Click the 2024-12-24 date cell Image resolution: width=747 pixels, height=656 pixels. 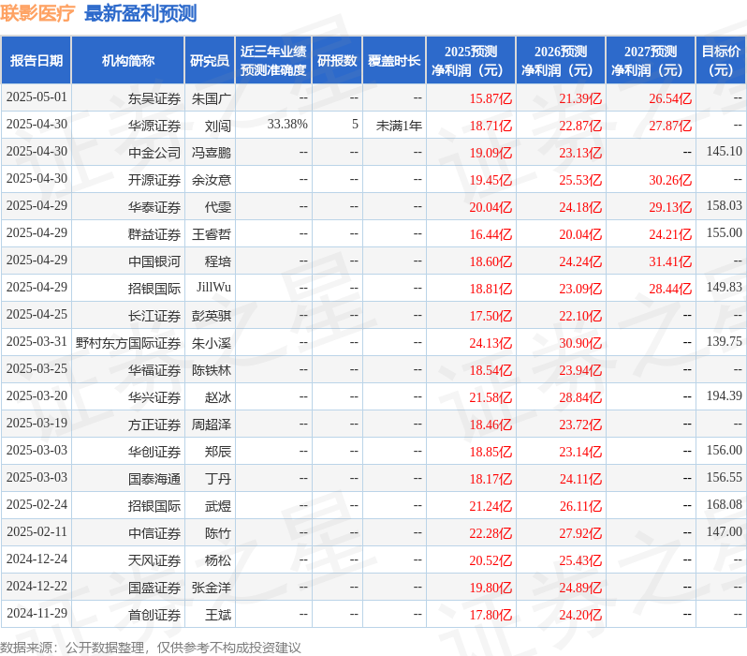(x=37, y=559)
